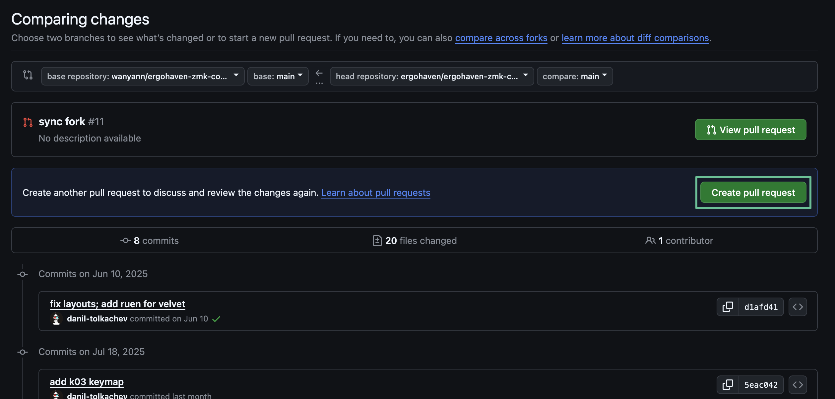Screen dimensions: 835x399
Task: Click the sync fork pull request icon
Action: 28,122
